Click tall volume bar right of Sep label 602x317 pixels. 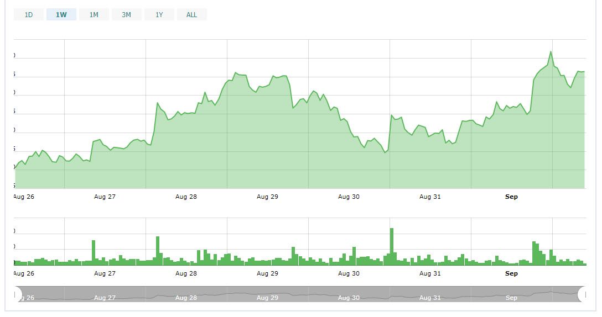click(x=534, y=253)
